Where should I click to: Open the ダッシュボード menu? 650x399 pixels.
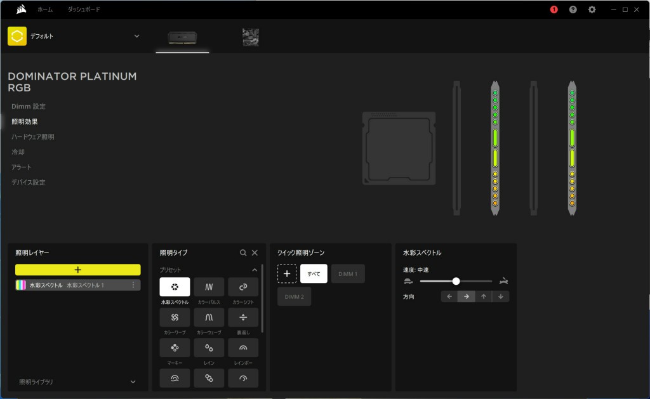click(84, 10)
